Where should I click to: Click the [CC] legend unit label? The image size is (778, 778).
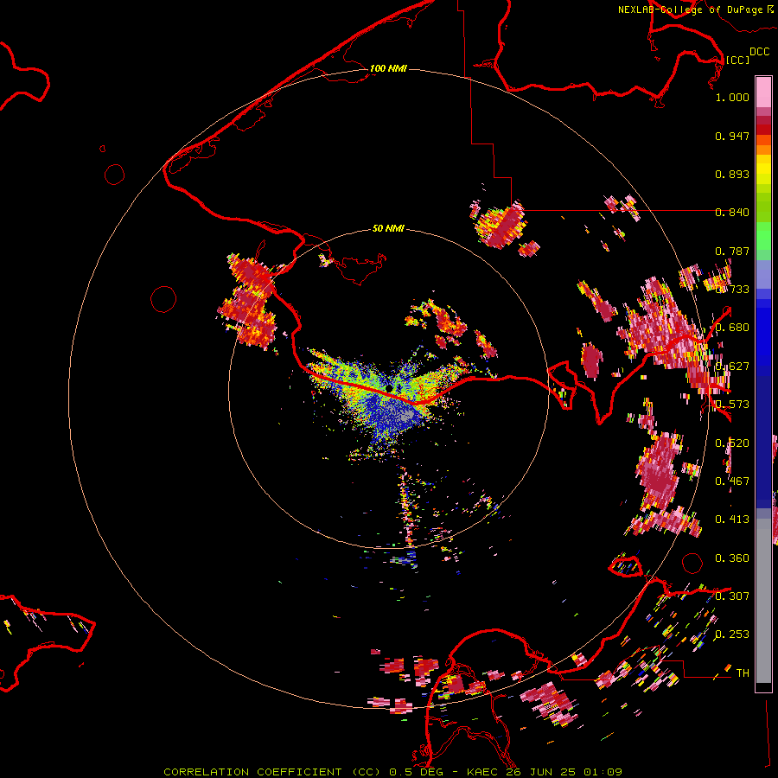coord(737,60)
